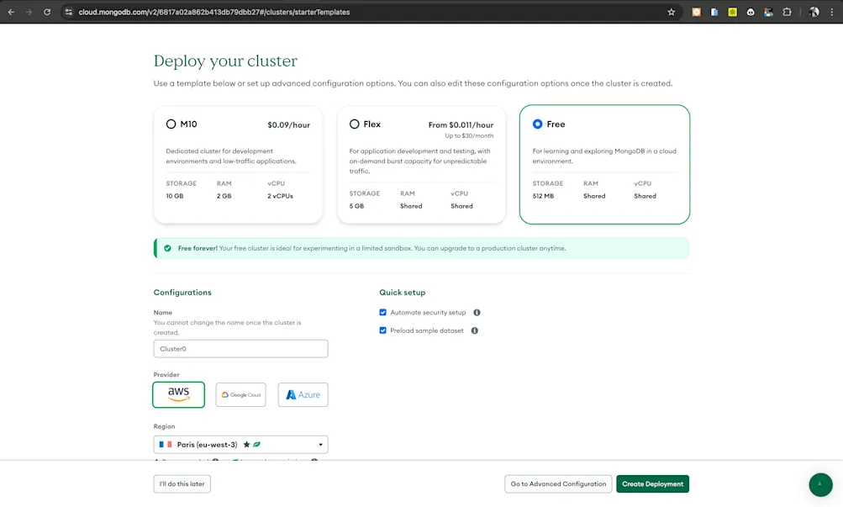Click the browser reload icon

47,12
